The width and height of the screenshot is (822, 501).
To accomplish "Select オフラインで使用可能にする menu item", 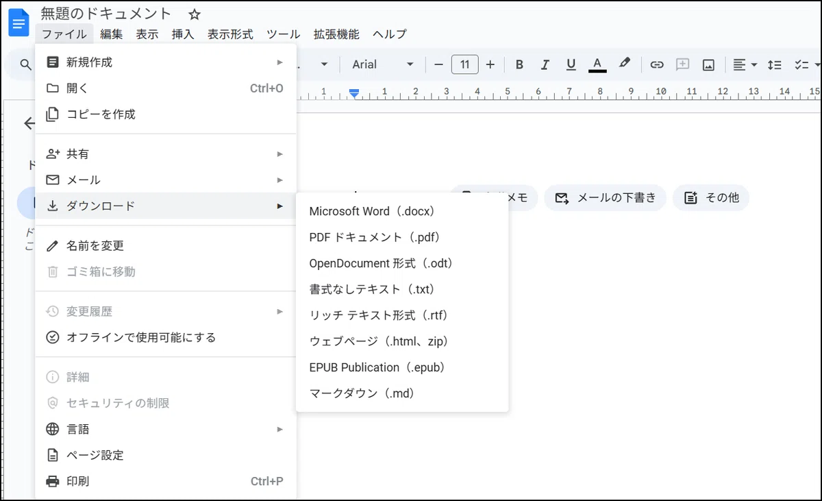I will [x=166, y=338].
